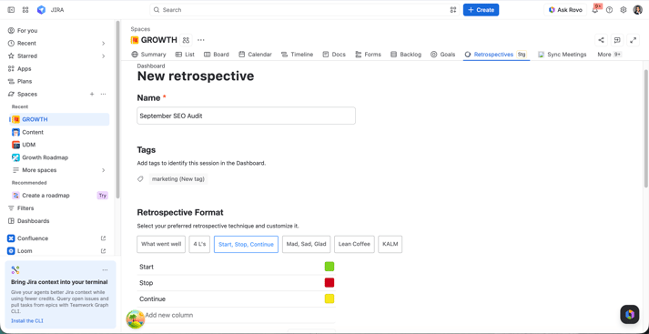Click the icon inside the search bar
Screen dimensions: 649x334
click(453, 10)
